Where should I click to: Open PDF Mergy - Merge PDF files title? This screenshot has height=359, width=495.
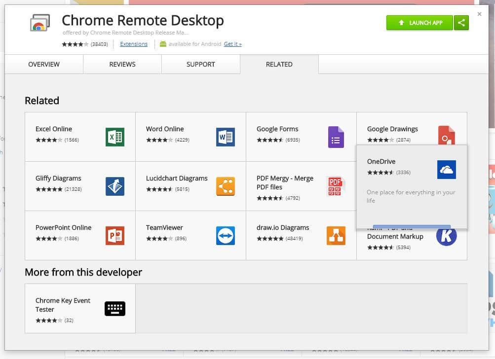(x=285, y=182)
